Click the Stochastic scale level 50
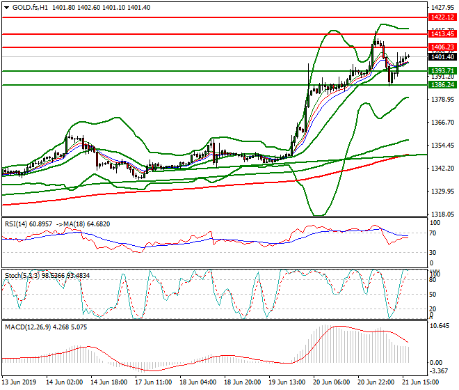This screenshot has width=459, height=390. 433,295
